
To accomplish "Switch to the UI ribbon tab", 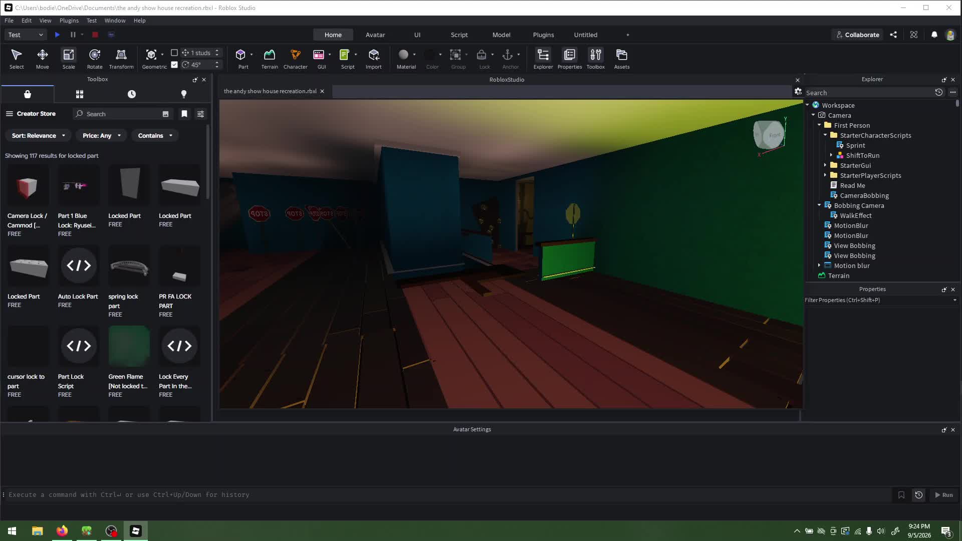I will (417, 35).
